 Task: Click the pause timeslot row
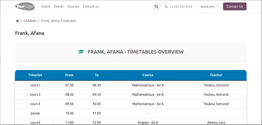[x=35, y=113]
